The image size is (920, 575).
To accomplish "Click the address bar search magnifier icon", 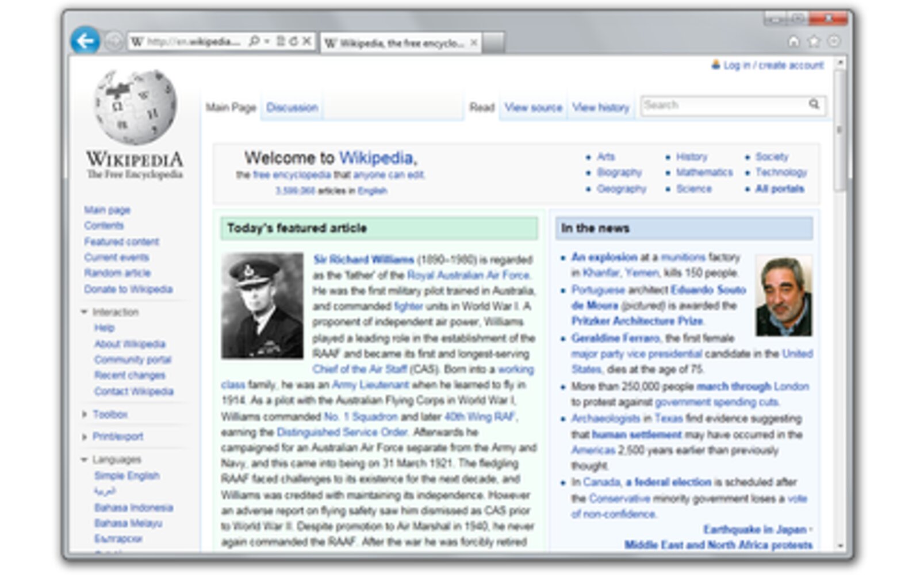I will pos(254,41).
